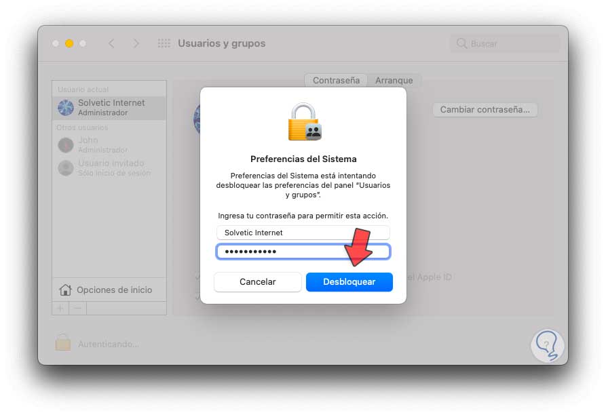Screen dimensions: 606x415
Task: Go back with the left chevron
Action: [x=111, y=43]
